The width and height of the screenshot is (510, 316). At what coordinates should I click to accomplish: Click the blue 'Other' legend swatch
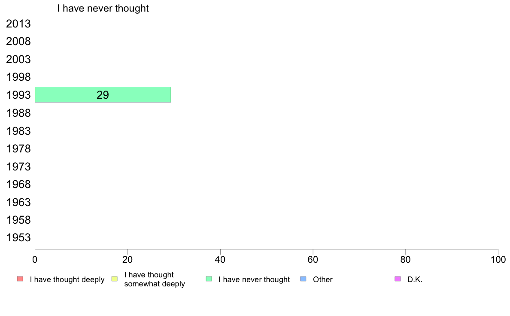(x=303, y=279)
